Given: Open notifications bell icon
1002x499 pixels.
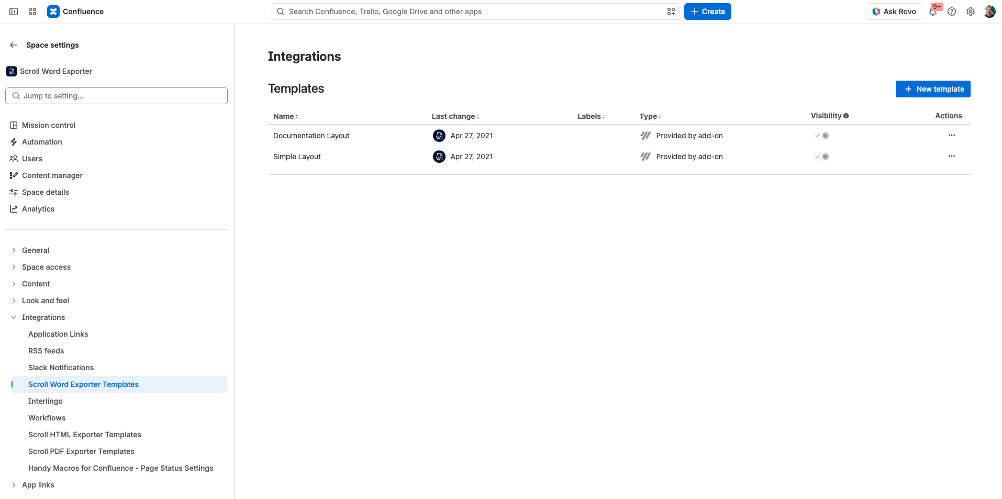Looking at the screenshot, I should [933, 12].
